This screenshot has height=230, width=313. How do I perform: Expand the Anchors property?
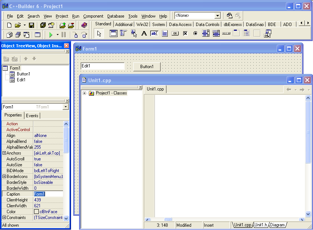4,153
